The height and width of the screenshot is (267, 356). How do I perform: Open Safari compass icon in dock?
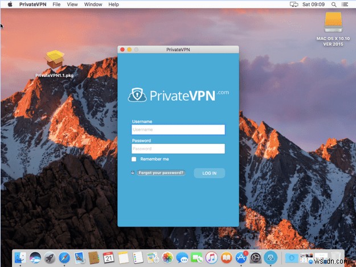pyautogui.click(x=64, y=258)
